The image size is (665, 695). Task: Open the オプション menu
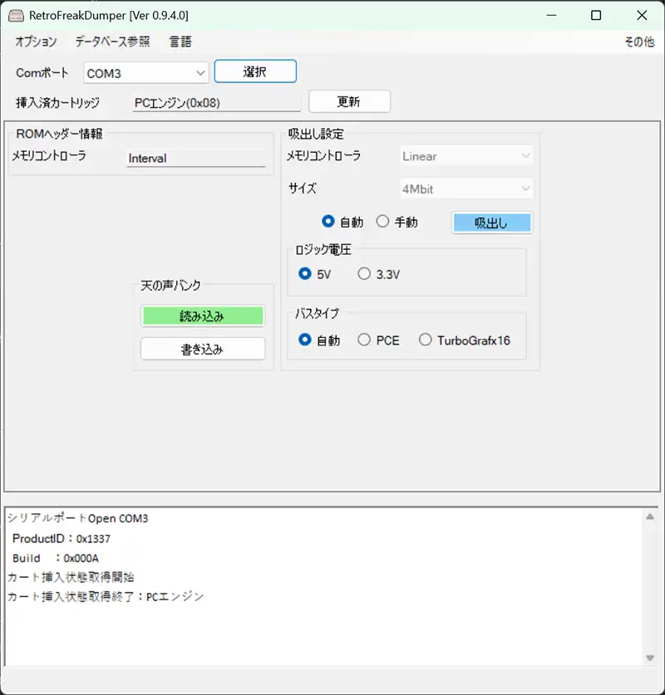[x=36, y=42]
